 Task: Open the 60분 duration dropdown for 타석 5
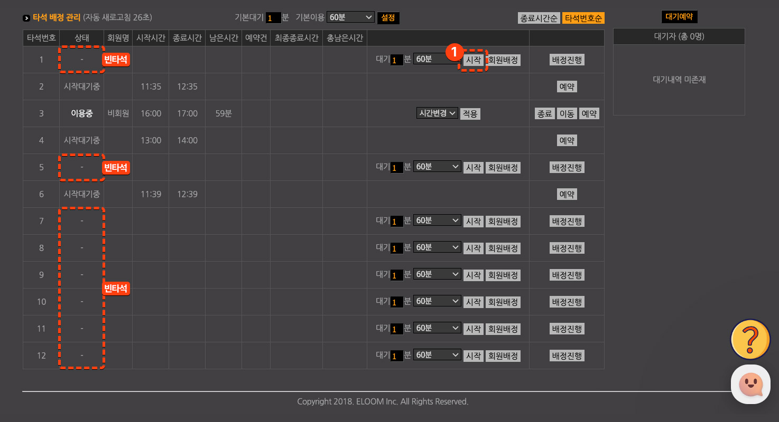[x=437, y=167]
